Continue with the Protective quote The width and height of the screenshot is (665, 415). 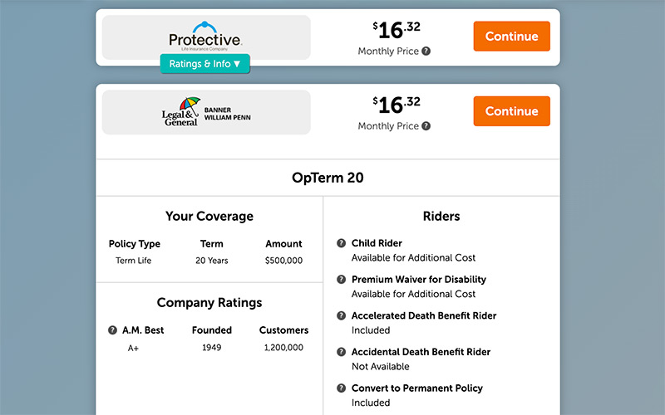pyautogui.click(x=511, y=37)
